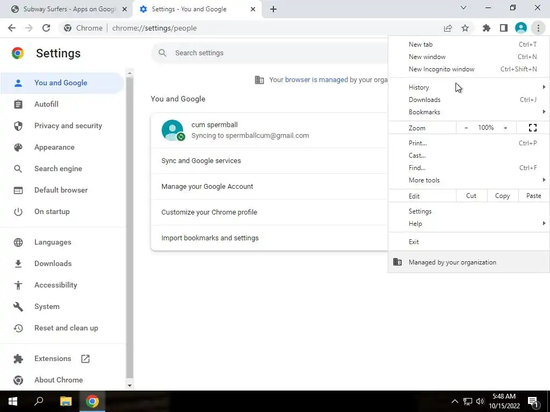550x412 pixels.
Task: Open a New Incognito window
Action: coord(468,69)
